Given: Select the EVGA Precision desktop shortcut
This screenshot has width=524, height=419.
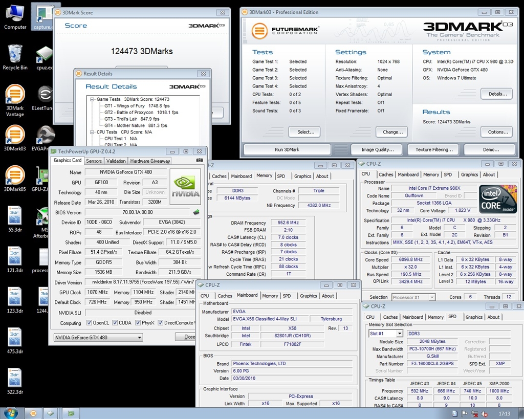Looking at the screenshot, I should [42, 138].
